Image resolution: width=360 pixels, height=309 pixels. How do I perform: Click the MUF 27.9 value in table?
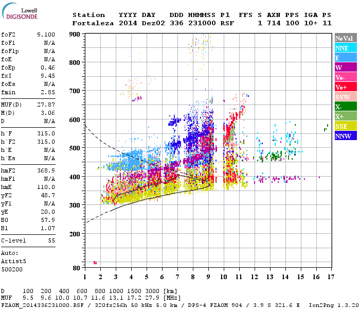[x=152, y=298]
